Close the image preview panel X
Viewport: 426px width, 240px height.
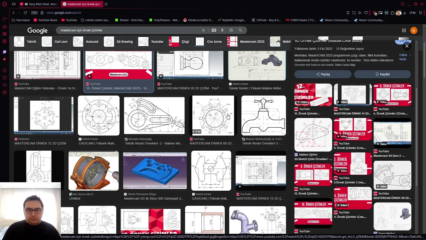tap(407, 46)
